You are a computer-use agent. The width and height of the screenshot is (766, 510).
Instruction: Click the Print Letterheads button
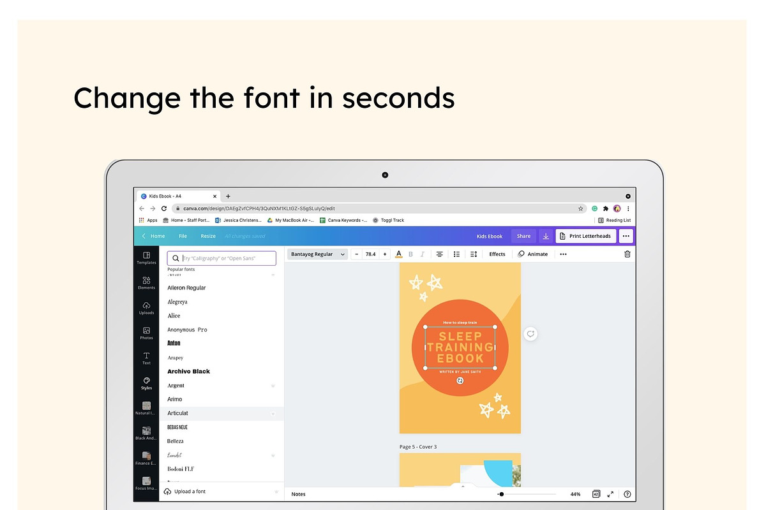click(585, 236)
